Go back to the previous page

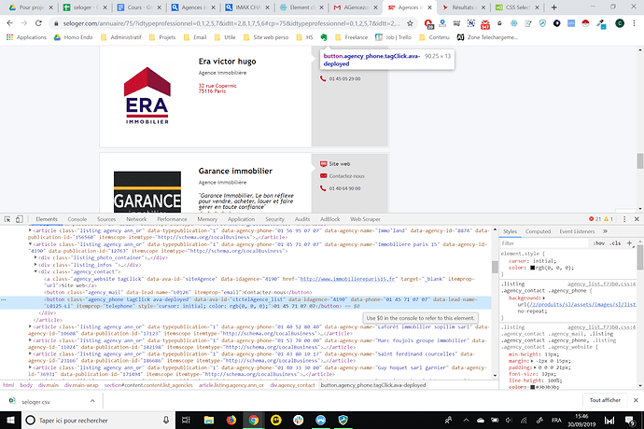click(10, 23)
